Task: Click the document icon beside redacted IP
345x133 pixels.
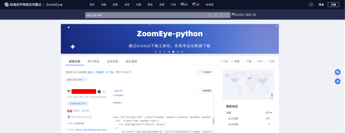Action: 104,92
